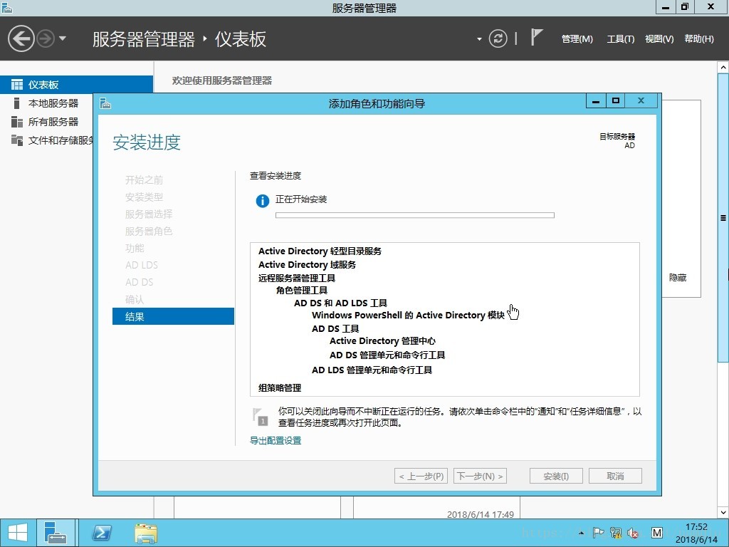Click 'AD DS 和 AD LDS 工具' entry
729x547 pixels.
click(x=340, y=303)
